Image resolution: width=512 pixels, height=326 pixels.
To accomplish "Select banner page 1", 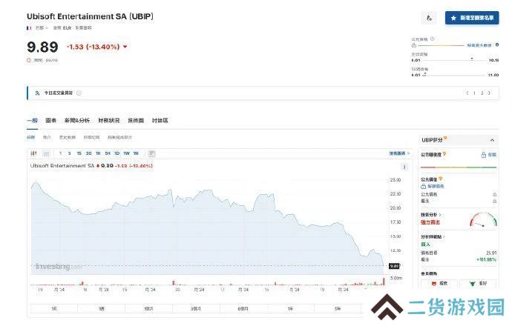I will [x=474, y=93].
